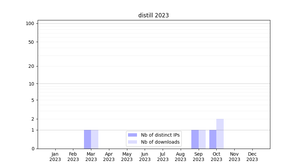Select the 'Nb of downloads' legend label
The height and width of the screenshot is (167, 300).
[x=160, y=142]
